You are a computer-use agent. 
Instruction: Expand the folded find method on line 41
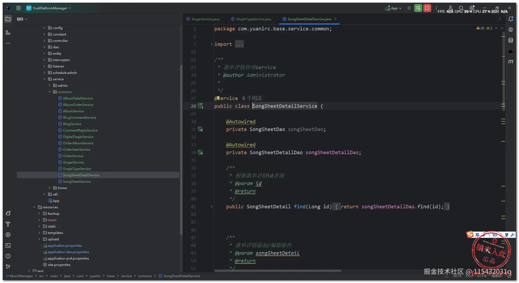pos(212,206)
